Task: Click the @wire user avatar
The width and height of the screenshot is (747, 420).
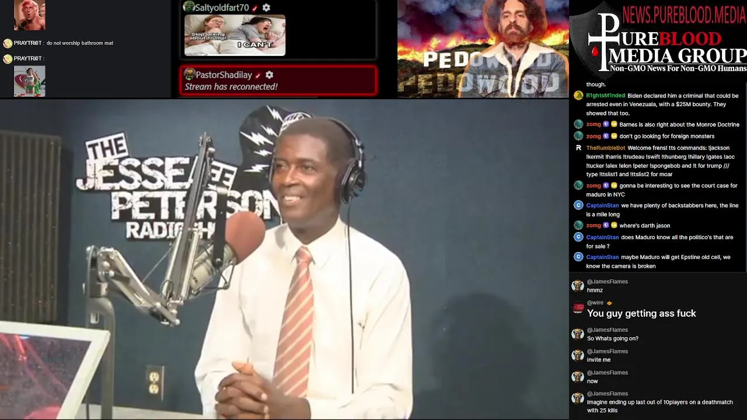Action: pyautogui.click(x=578, y=308)
